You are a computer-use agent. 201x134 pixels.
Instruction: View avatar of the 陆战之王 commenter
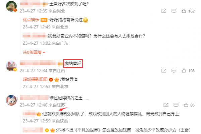(x=11, y=100)
